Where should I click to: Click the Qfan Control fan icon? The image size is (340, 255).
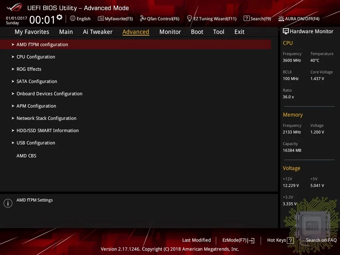click(x=143, y=19)
